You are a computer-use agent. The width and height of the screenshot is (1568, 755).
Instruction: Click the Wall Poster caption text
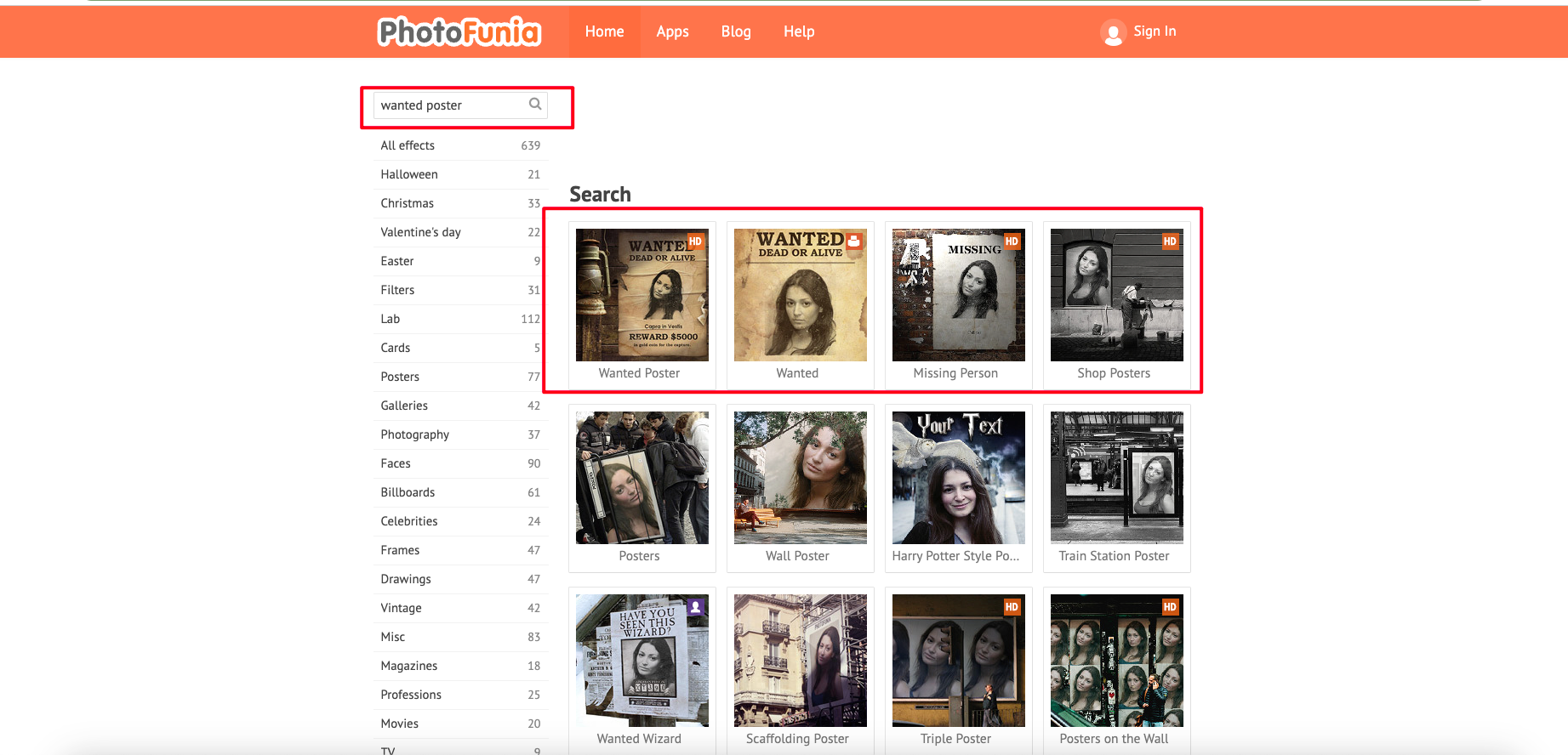[797, 556]
